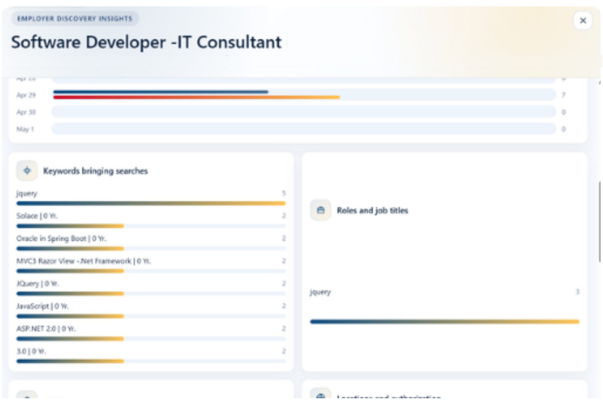
Task: Click the jquery role progress bar
Action: 445,322
